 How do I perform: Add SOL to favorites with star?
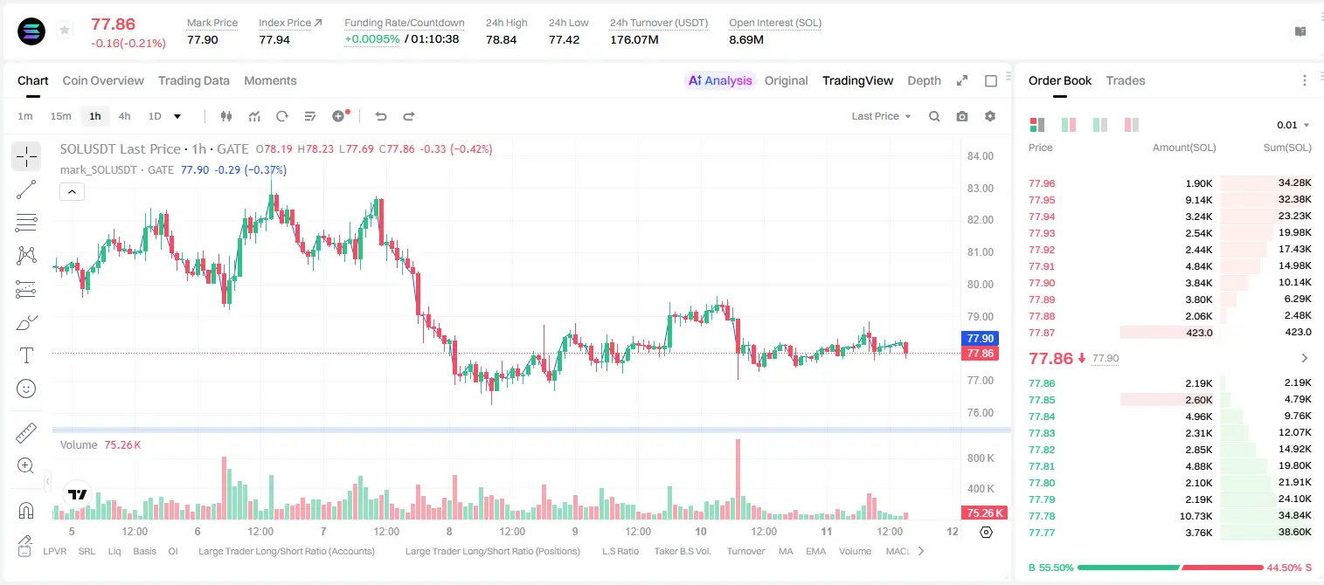(65, 31)
